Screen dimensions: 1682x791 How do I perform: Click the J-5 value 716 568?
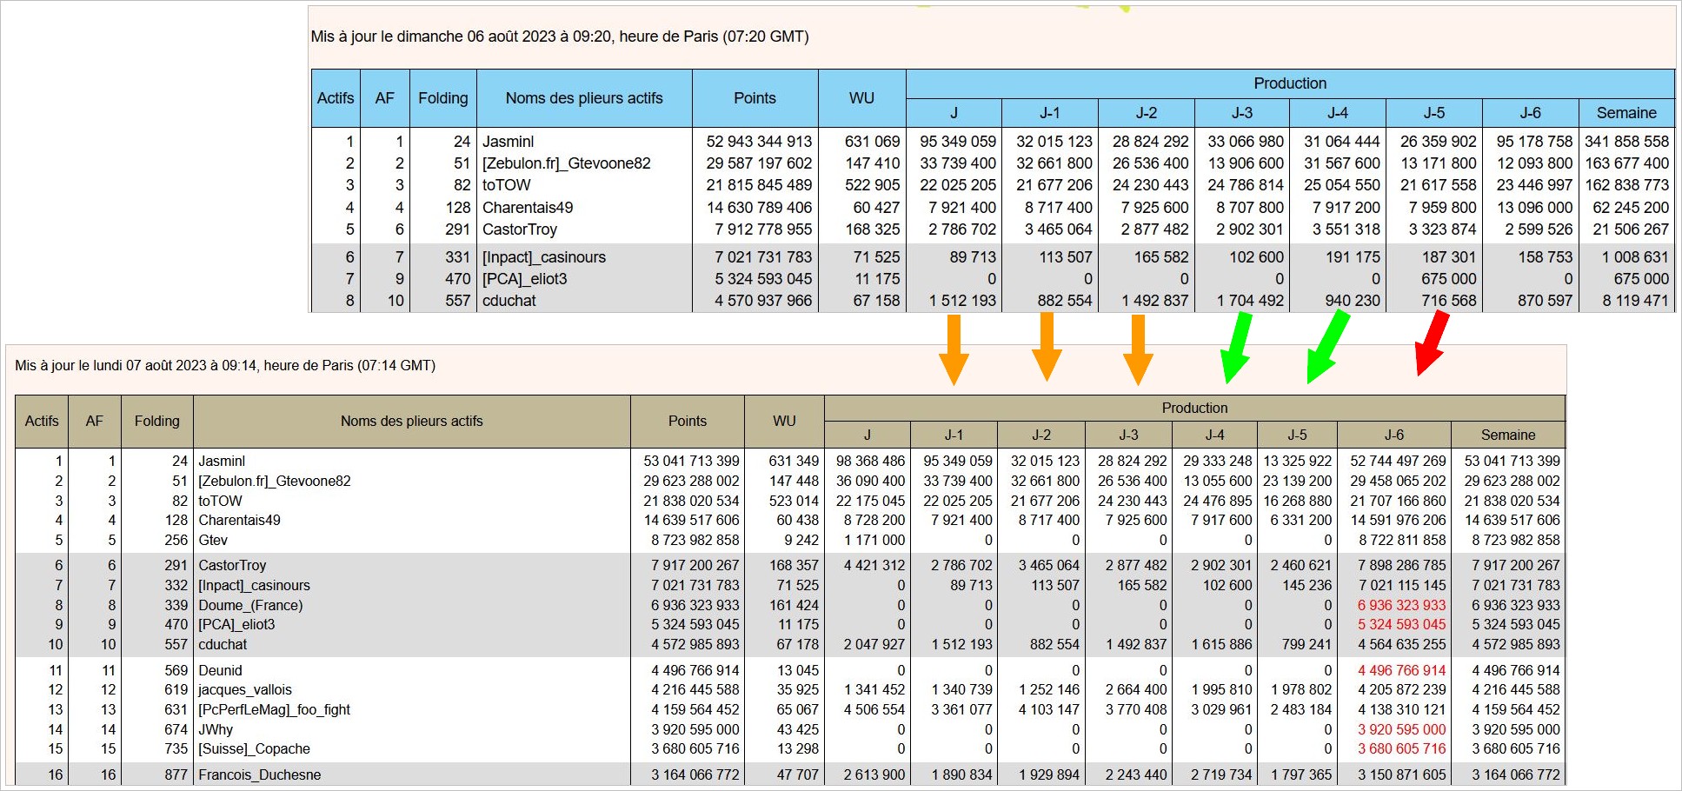(x=1449, y=300)
